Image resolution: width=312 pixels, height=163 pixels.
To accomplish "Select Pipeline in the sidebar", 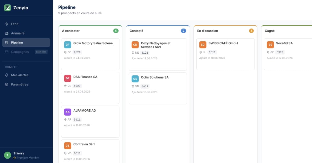I will click(x=26, y=42).
